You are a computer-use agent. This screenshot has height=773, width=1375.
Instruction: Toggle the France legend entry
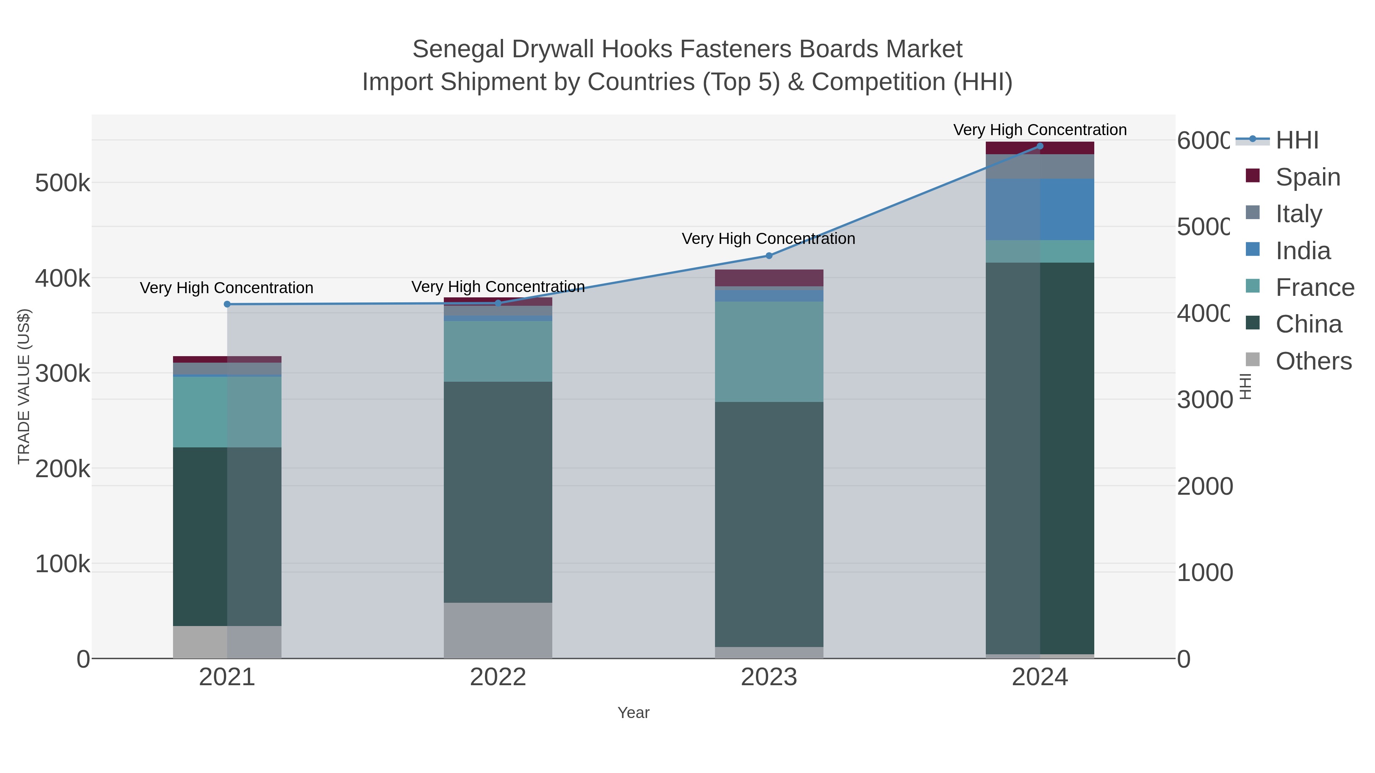point(1300,287)
